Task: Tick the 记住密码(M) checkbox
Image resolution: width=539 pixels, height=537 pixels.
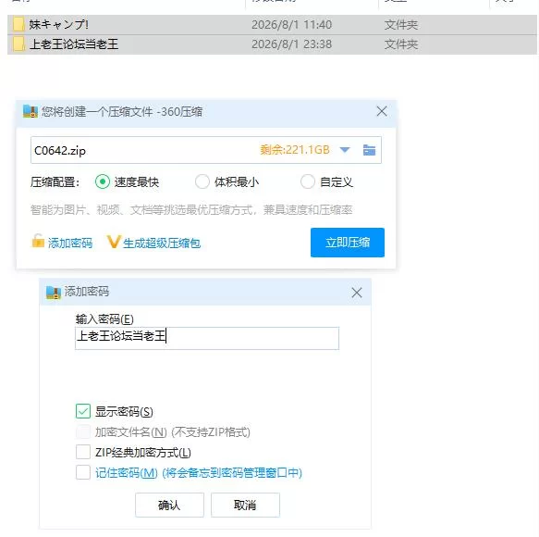Action: tap(83, 472)
